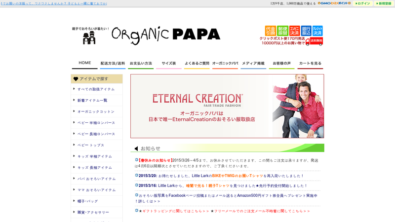Click the BIKEやTWIGのお揃いTシャツ link

(x=237, y=176)
